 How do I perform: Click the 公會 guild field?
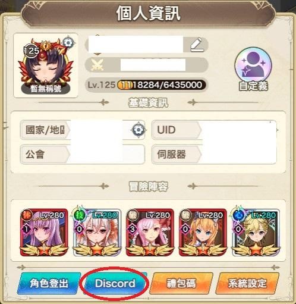tap(83, 154)
